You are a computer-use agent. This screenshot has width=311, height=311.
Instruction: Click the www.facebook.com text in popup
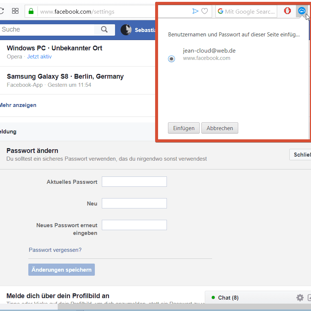207,58
